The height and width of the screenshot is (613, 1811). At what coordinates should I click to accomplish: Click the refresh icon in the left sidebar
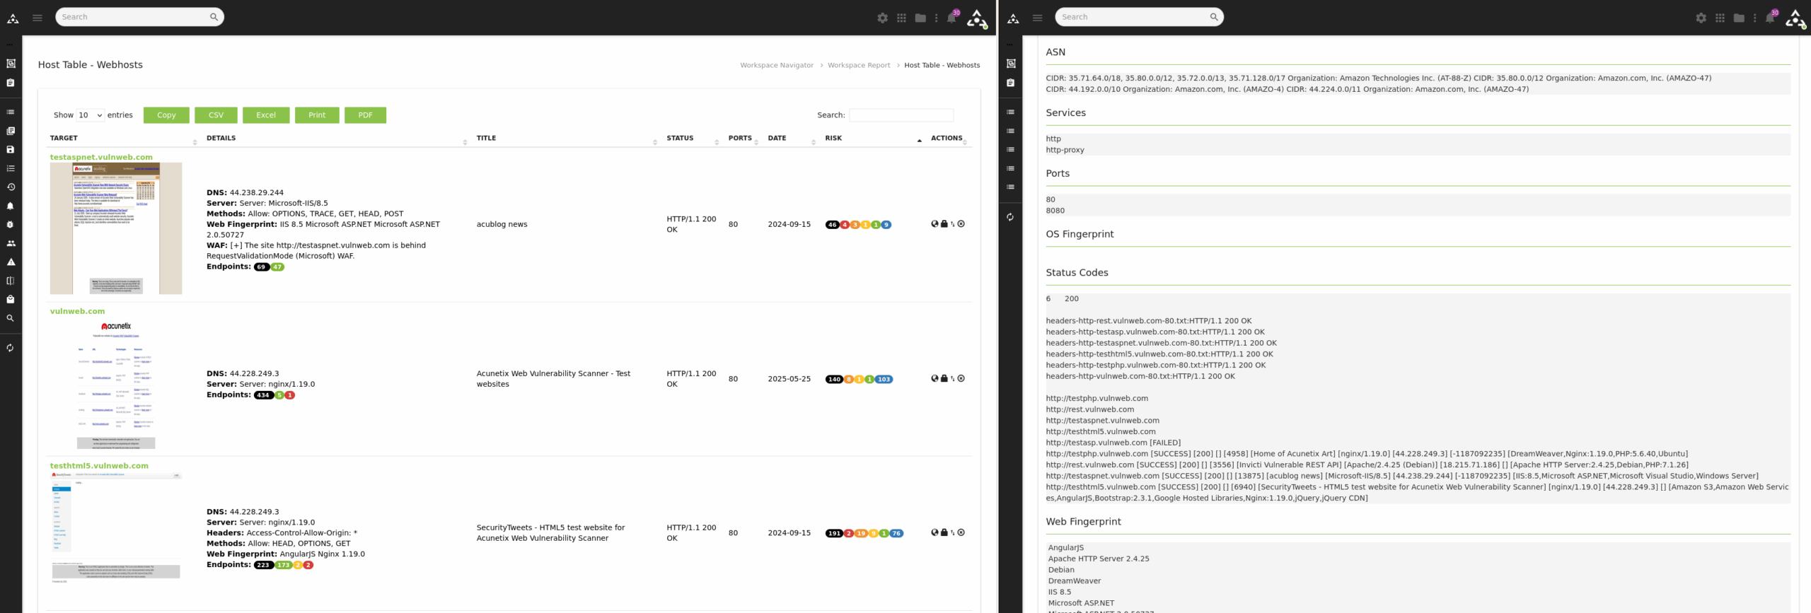(x=11, y=347)
